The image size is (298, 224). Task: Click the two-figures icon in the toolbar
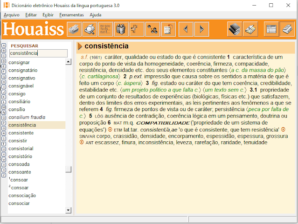[121, 29]
